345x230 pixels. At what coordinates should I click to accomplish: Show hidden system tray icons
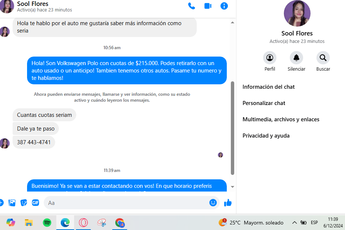pyautogui.click(x=294, y=223)
